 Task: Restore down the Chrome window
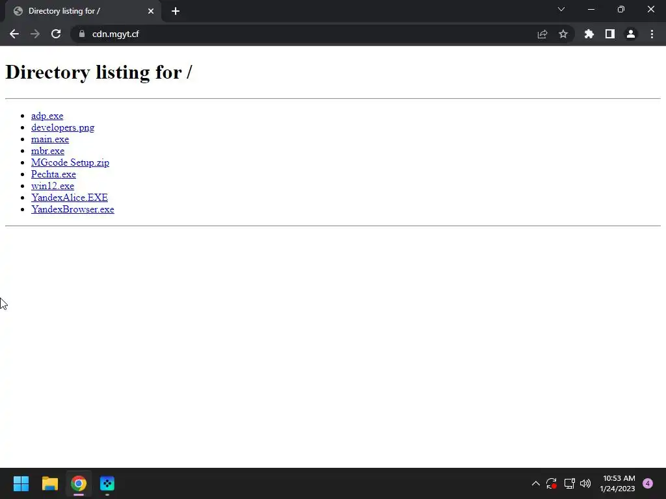621,9
